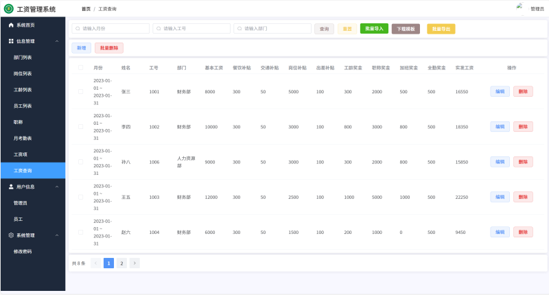This screenshot has height=295, width=549.
Task: Edit the 赵六 salary record
Action: click(500, 232)
